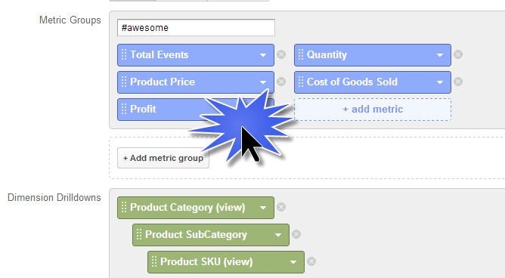
Task: Remove Product Category (view) dimension
Action: [x=281, y=207]
